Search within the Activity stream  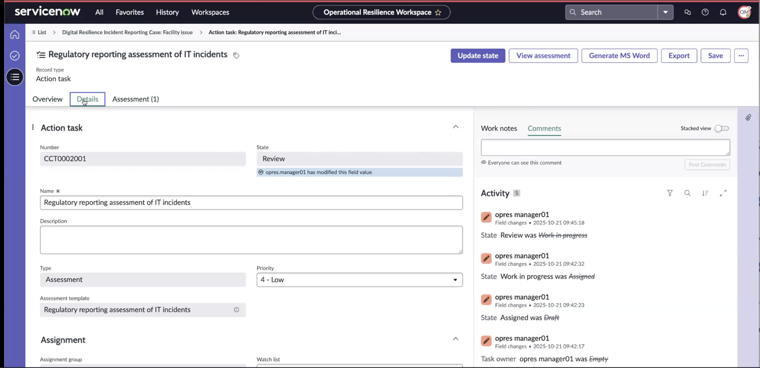tap(687, 193)
